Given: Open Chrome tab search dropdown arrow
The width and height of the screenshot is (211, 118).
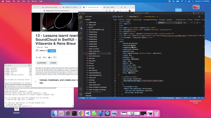Looking at the screenshot, I should 133,7.
